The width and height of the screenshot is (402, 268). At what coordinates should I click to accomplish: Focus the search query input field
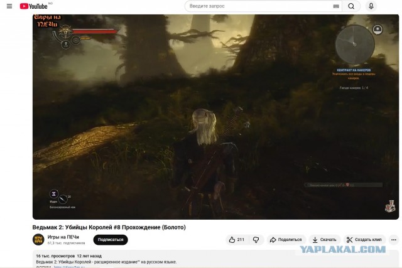point(259,6)
